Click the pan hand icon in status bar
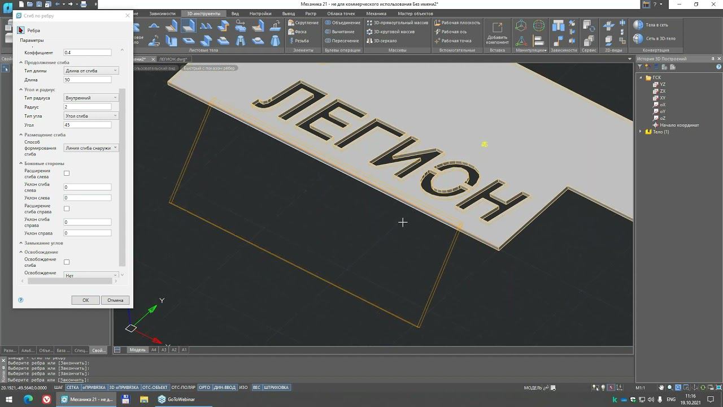This screenshot has width=723, height=407. 661,388
